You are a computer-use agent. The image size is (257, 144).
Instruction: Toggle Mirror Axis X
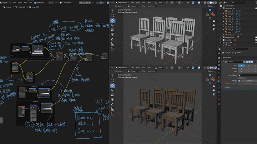coord(241,66)
